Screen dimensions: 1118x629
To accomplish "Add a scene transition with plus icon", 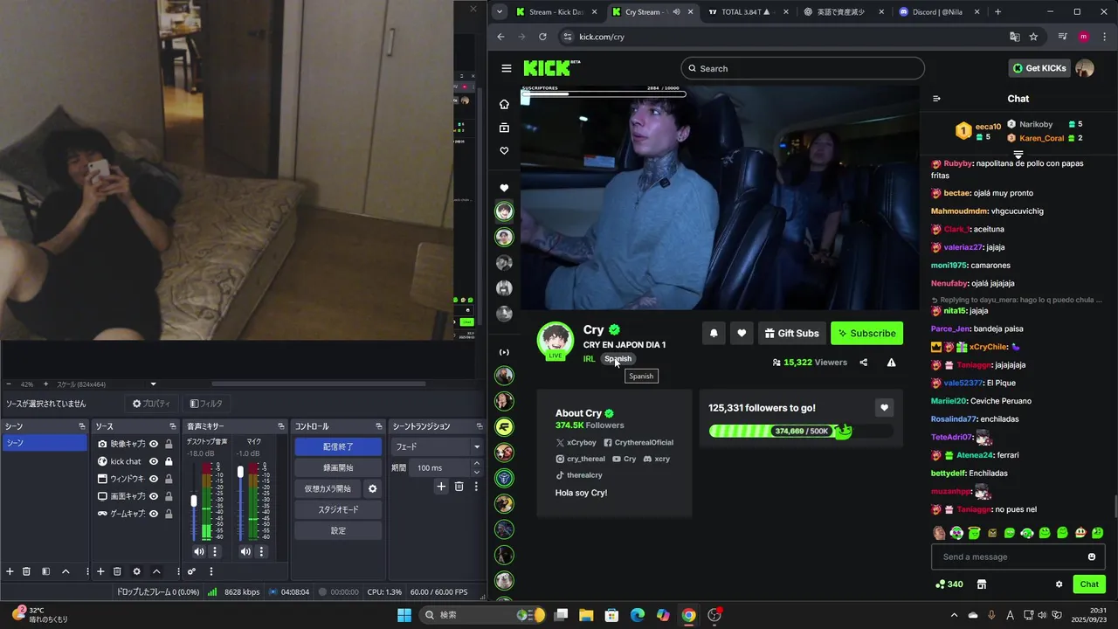I will point(441,487).
